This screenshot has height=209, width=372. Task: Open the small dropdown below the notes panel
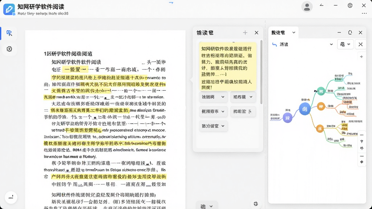click(x=206, y=206)
